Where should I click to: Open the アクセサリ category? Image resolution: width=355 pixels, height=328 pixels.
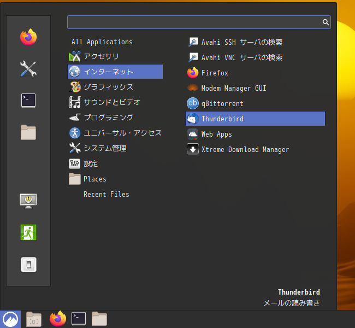point(115,56)
